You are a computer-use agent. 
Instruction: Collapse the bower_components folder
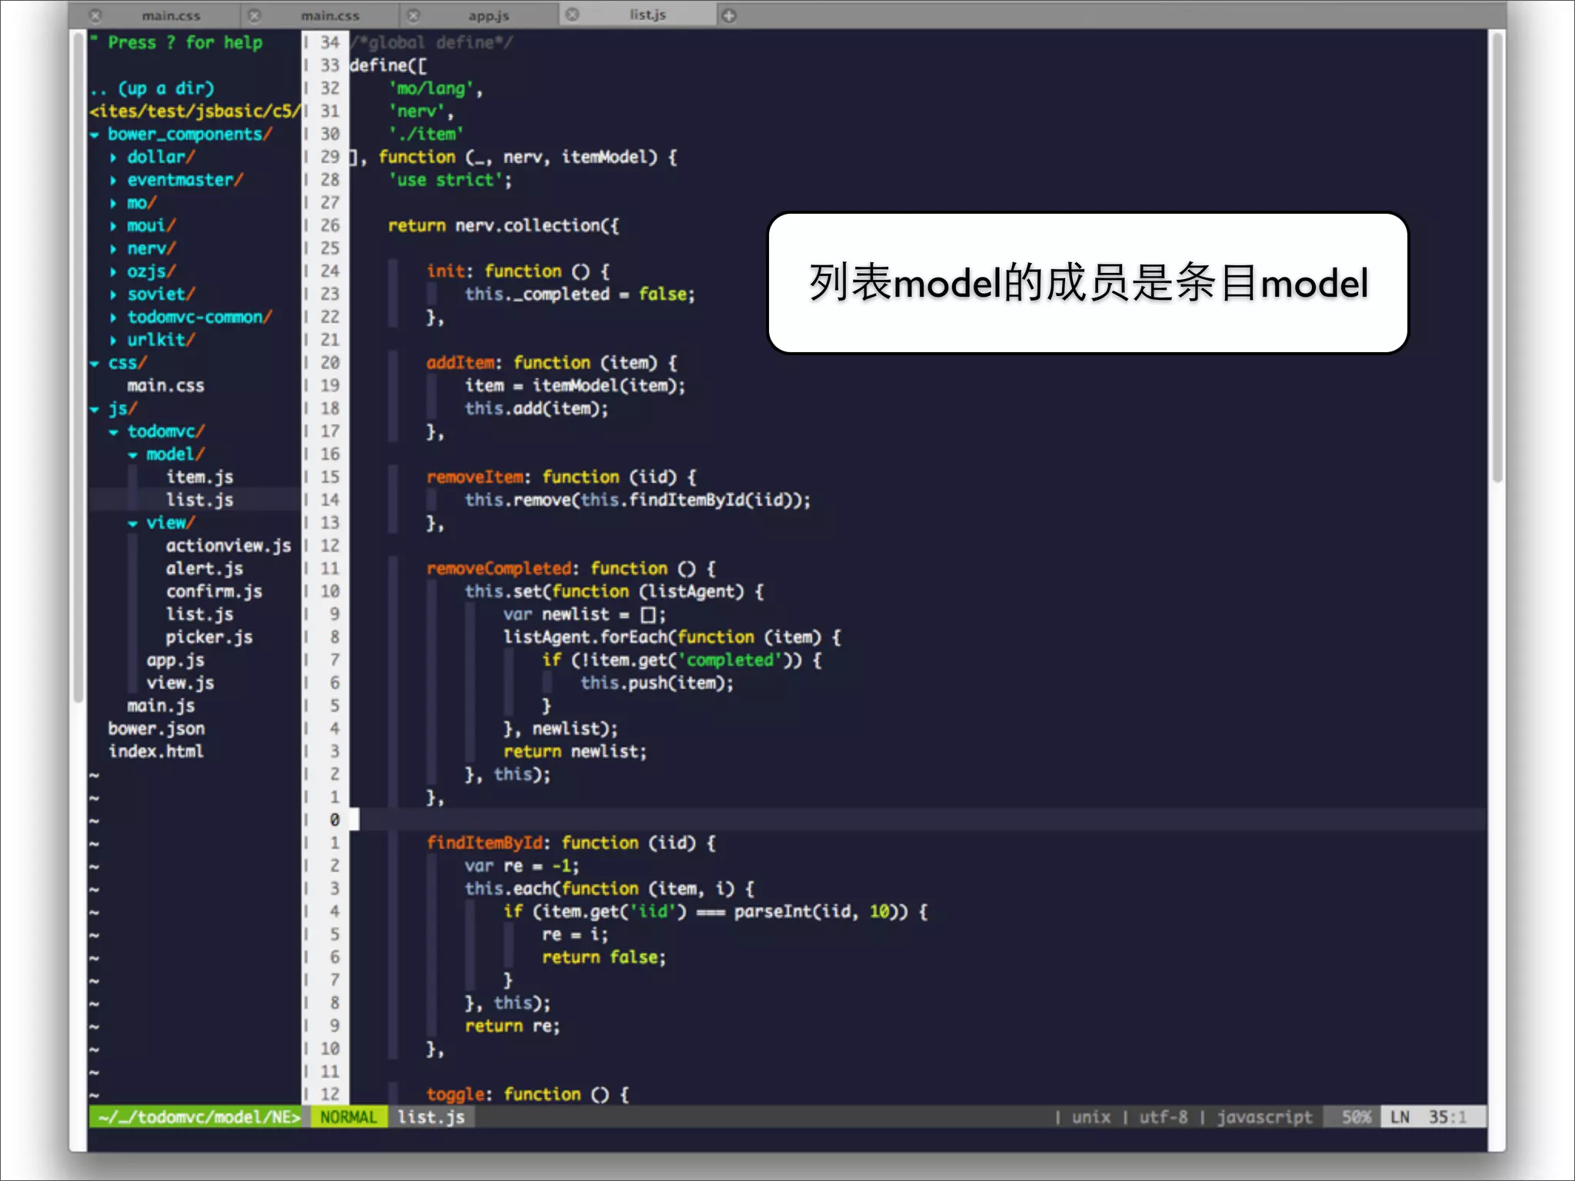(95, 135)
